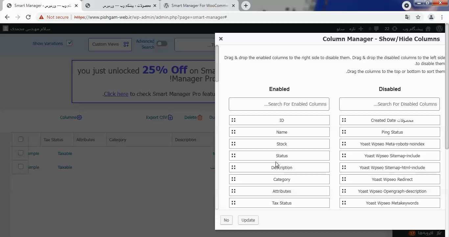Click the Update button
This screenshot has width=449, height=237.
pos(248,220)
